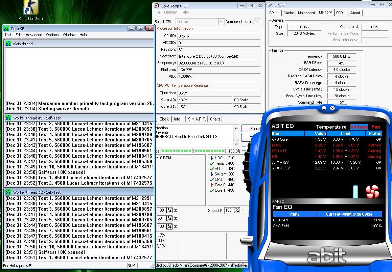Open the Edit menu in Prime95
The width and height of the screenshot is (392, 272).
(19, 35)
